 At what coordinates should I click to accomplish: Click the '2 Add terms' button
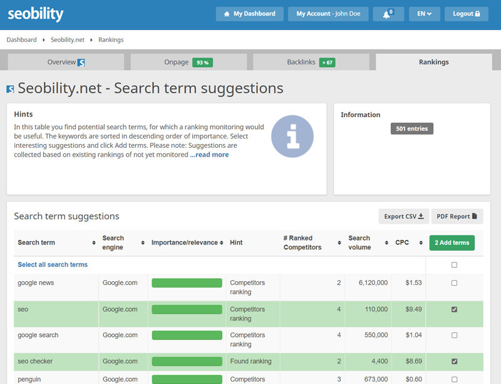click(452, 242)
